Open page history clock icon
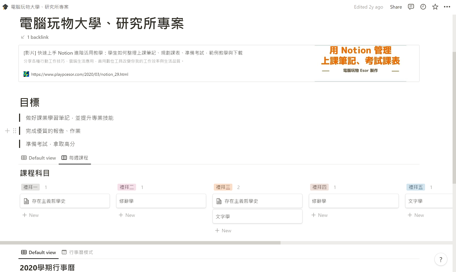Screen dimensions: 456x272 click(x=423, y=7)
